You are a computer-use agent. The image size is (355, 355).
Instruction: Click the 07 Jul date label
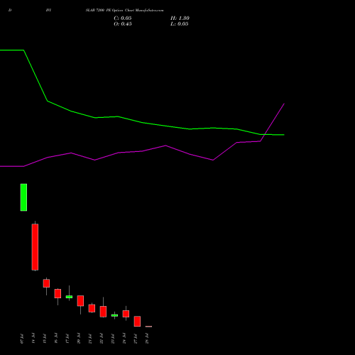tap(22, 339)
